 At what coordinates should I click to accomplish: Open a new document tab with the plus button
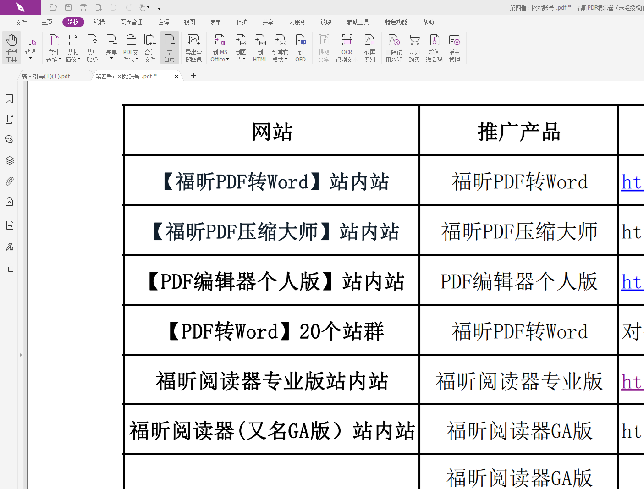193,76
